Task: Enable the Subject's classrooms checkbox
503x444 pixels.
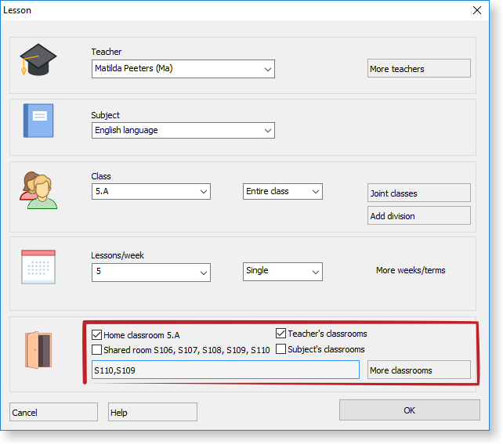Action: (x=281, y=349)
